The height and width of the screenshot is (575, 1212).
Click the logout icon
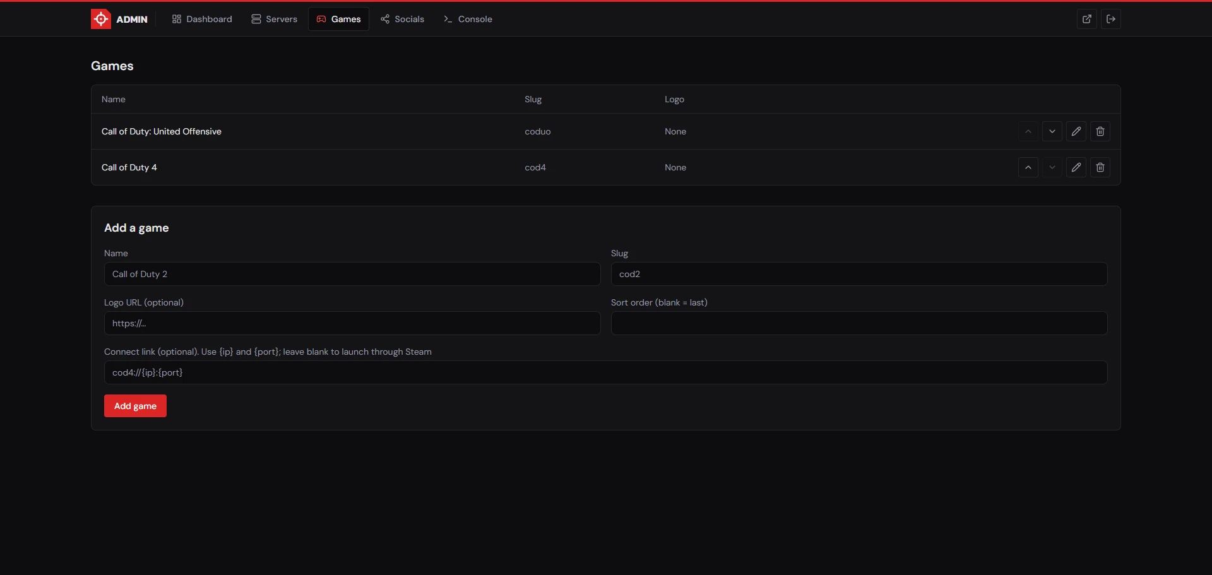[1111, 19]
